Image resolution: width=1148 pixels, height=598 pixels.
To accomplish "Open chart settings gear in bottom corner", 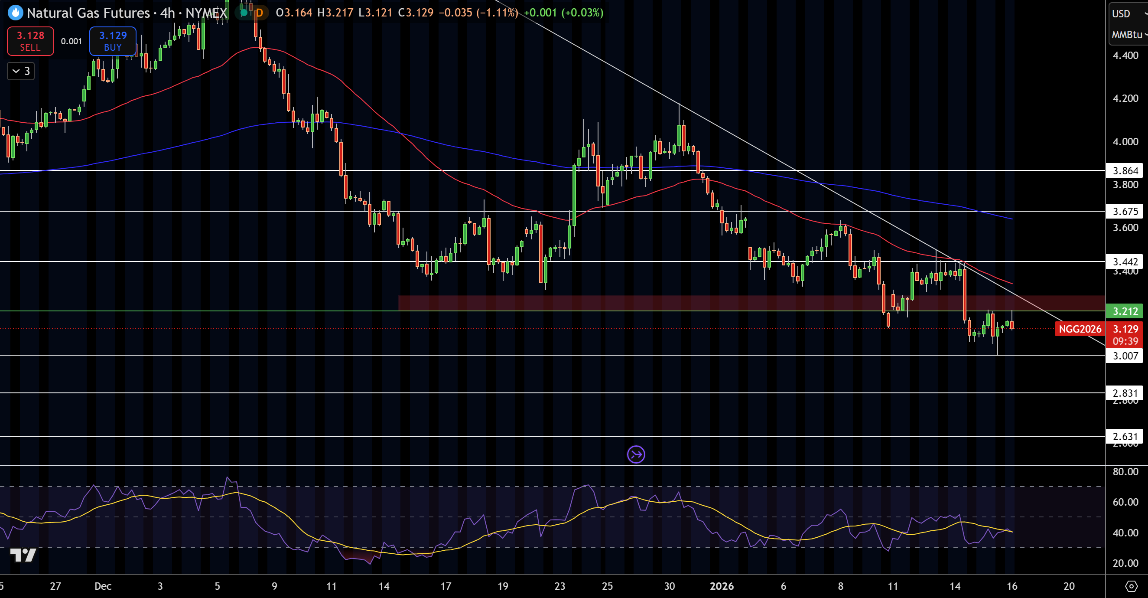I will tap(1131, 585).
